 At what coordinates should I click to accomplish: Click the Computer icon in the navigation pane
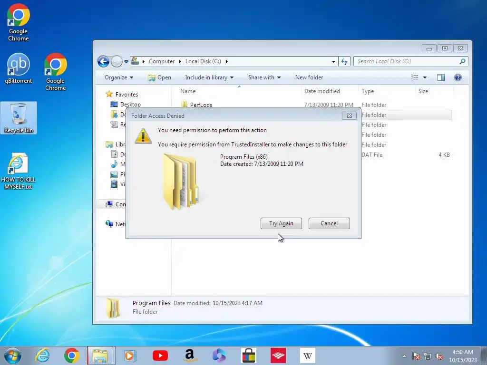[x=109, y=204]
